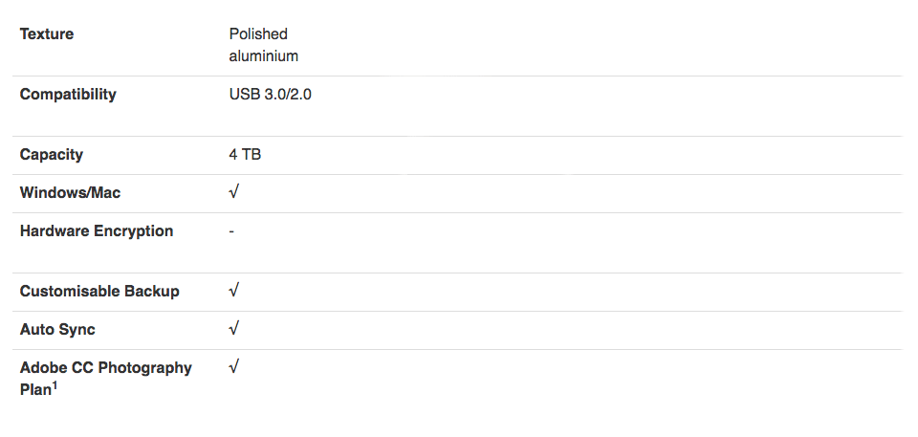Click the Windows/Mac checkmark symbol
The width and height of the screenshot is (918, 437).
(x=233, y=191)
